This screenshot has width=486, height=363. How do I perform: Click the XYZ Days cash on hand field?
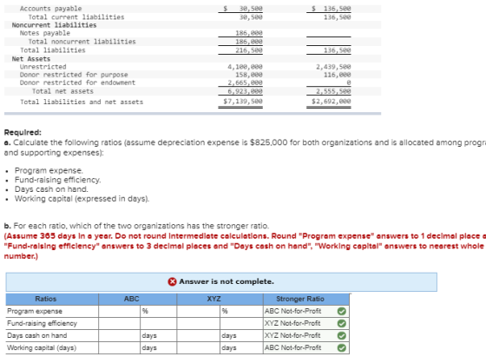coord(199,335)
